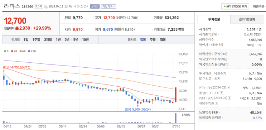
Task: Select the 3년 line chart period
Action: click(67, 40)
